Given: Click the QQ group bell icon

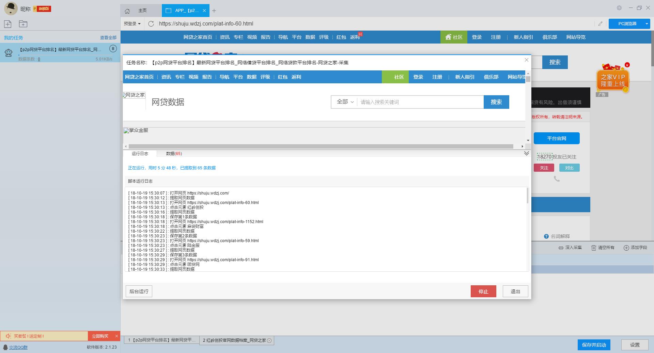Looking at the screenshot, I should coord(5,347).
